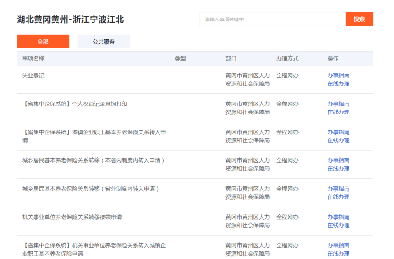Open 在线办理 for 本省内制度内转入申请
The height and width of the screenshot is (259, 394).
[x=338, y=168]
